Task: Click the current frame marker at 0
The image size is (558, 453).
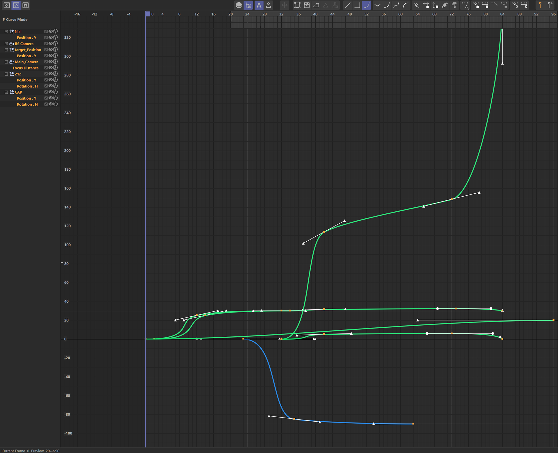Action: tap(148, 14)
